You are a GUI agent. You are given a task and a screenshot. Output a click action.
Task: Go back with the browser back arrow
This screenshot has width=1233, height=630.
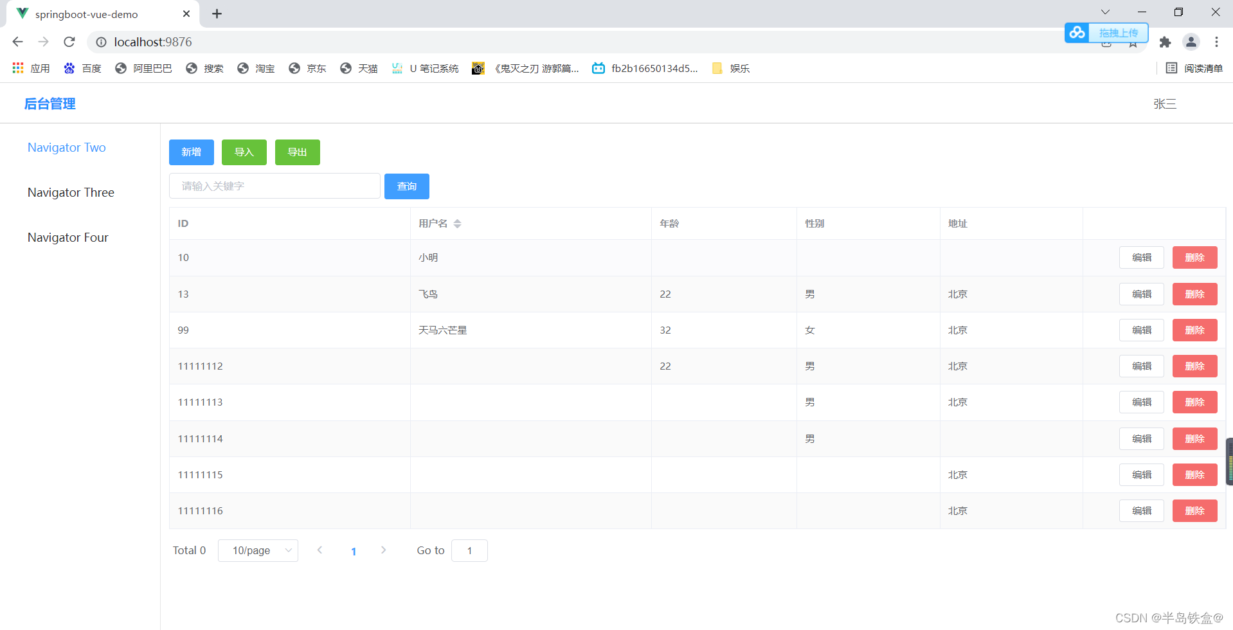click(x=17, y=42)
